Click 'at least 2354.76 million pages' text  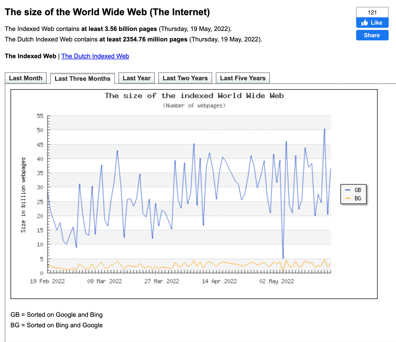[143, 39]
